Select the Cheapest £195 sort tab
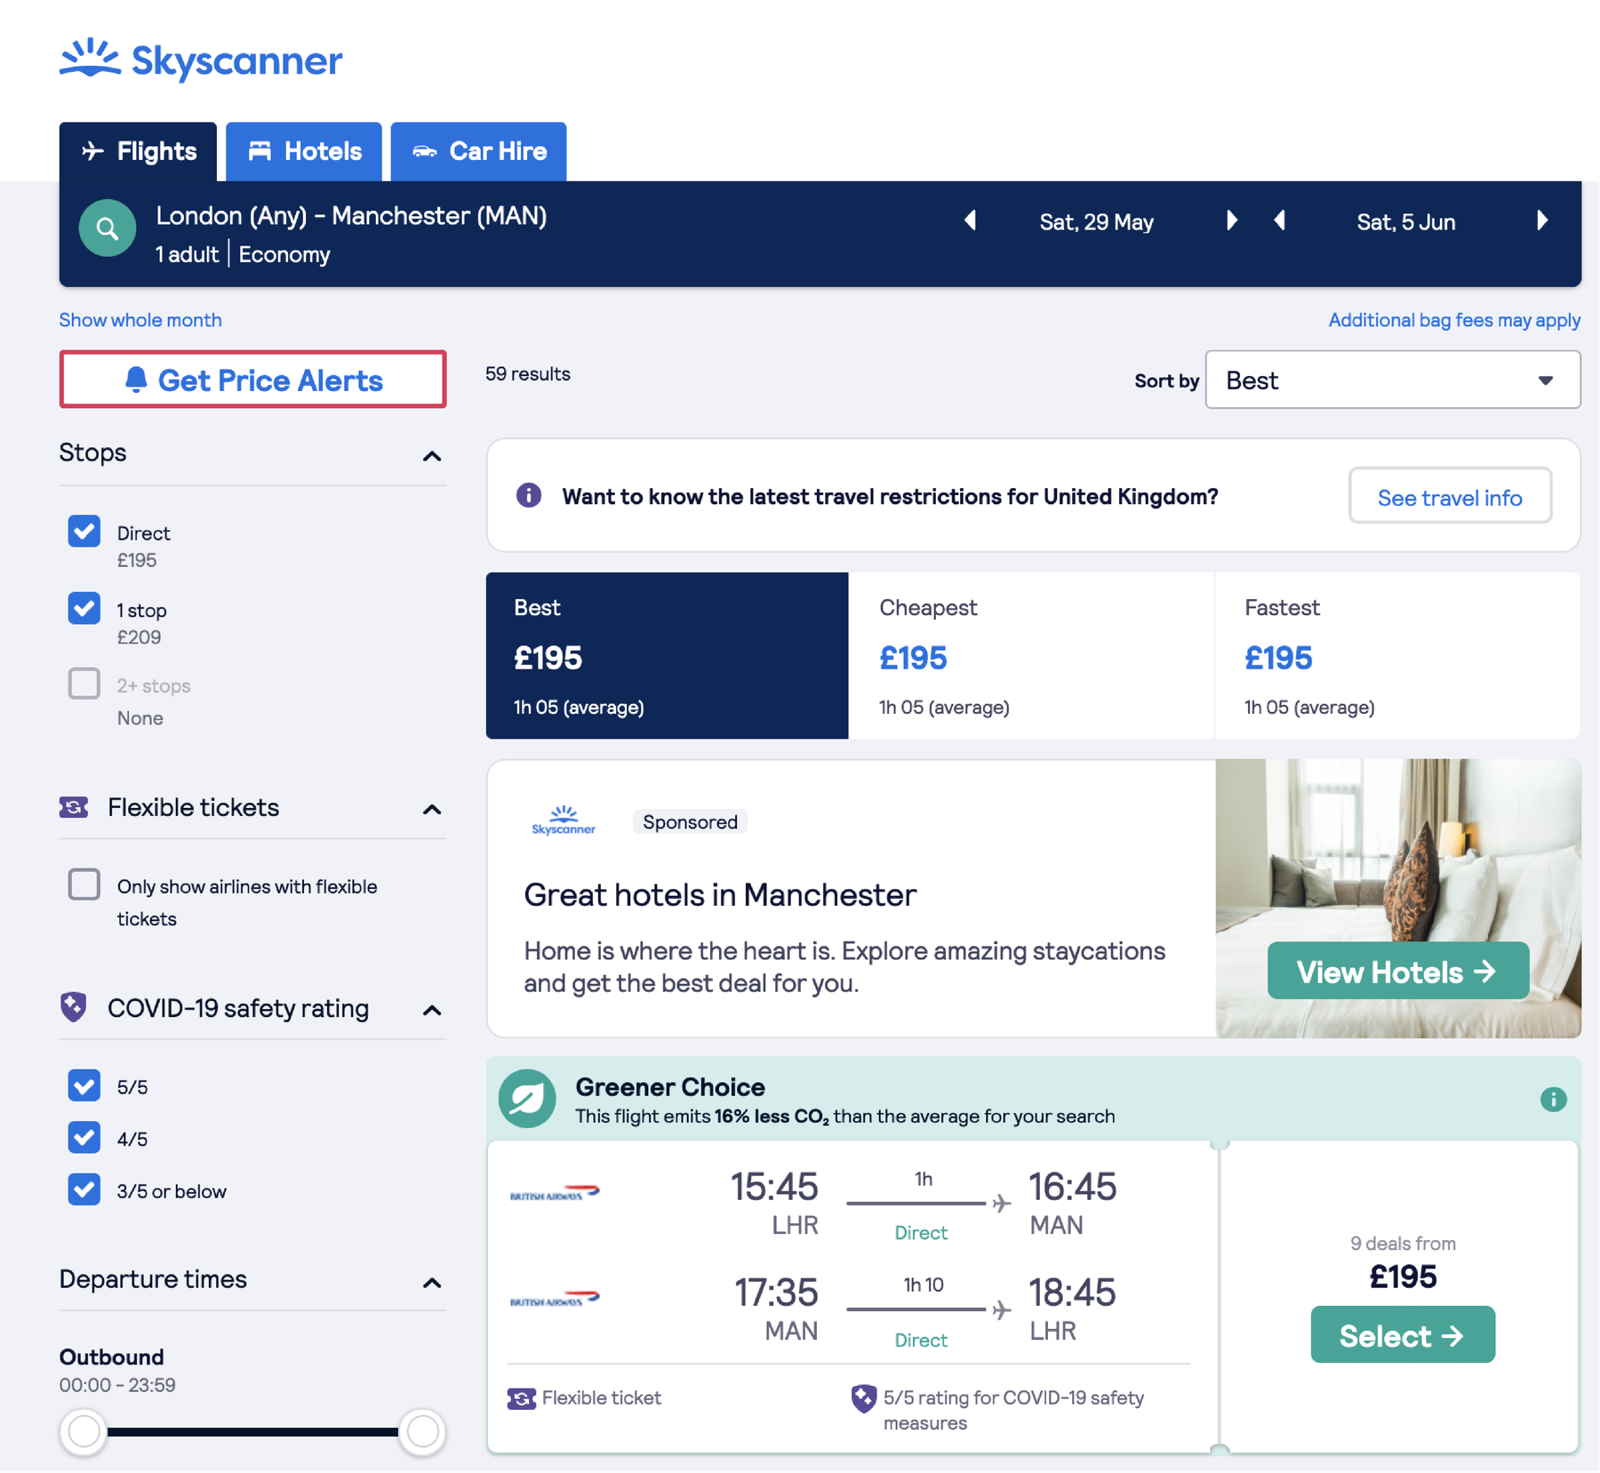Image resolution: width=1600 pixels, height=1473 pixels. coord(1031,655)
